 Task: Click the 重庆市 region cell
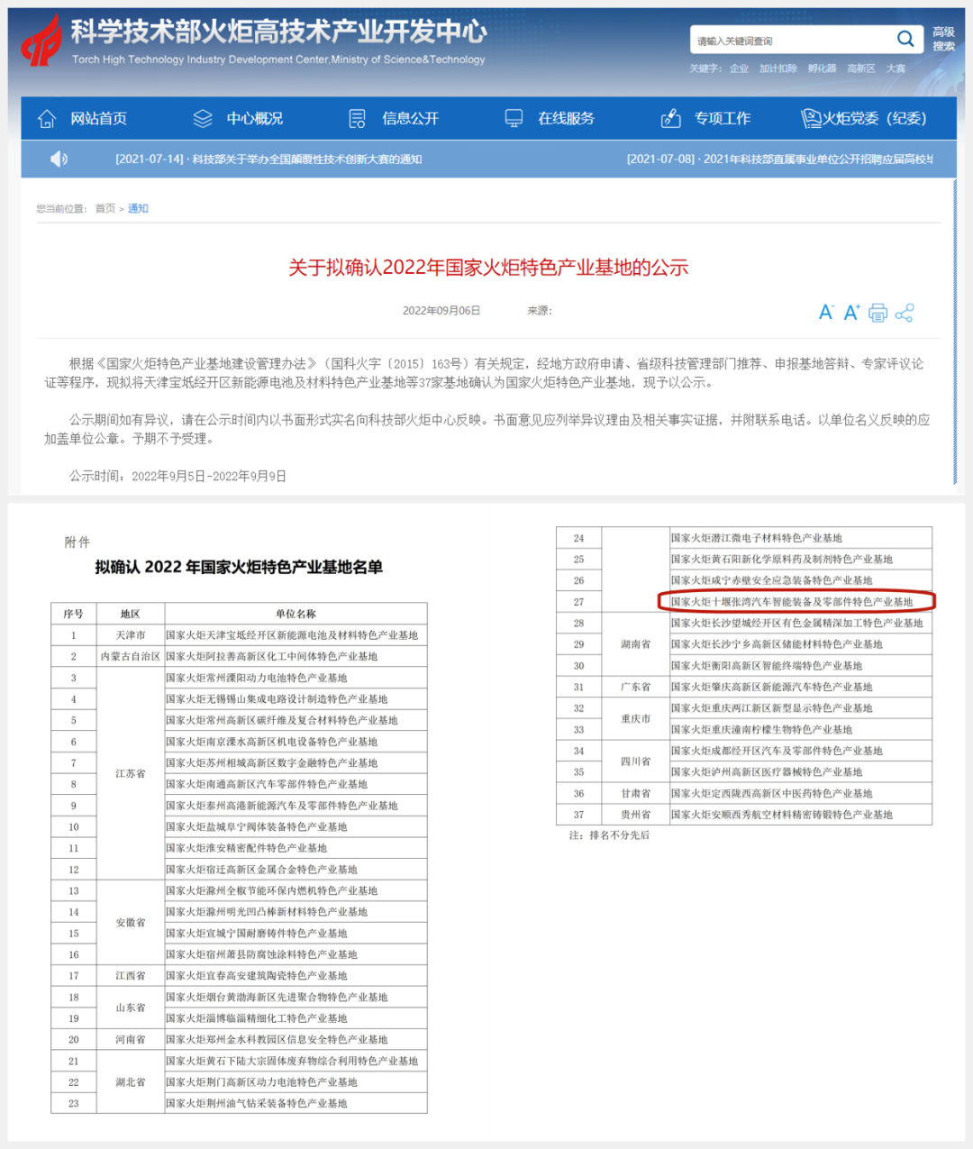point(635,719)
